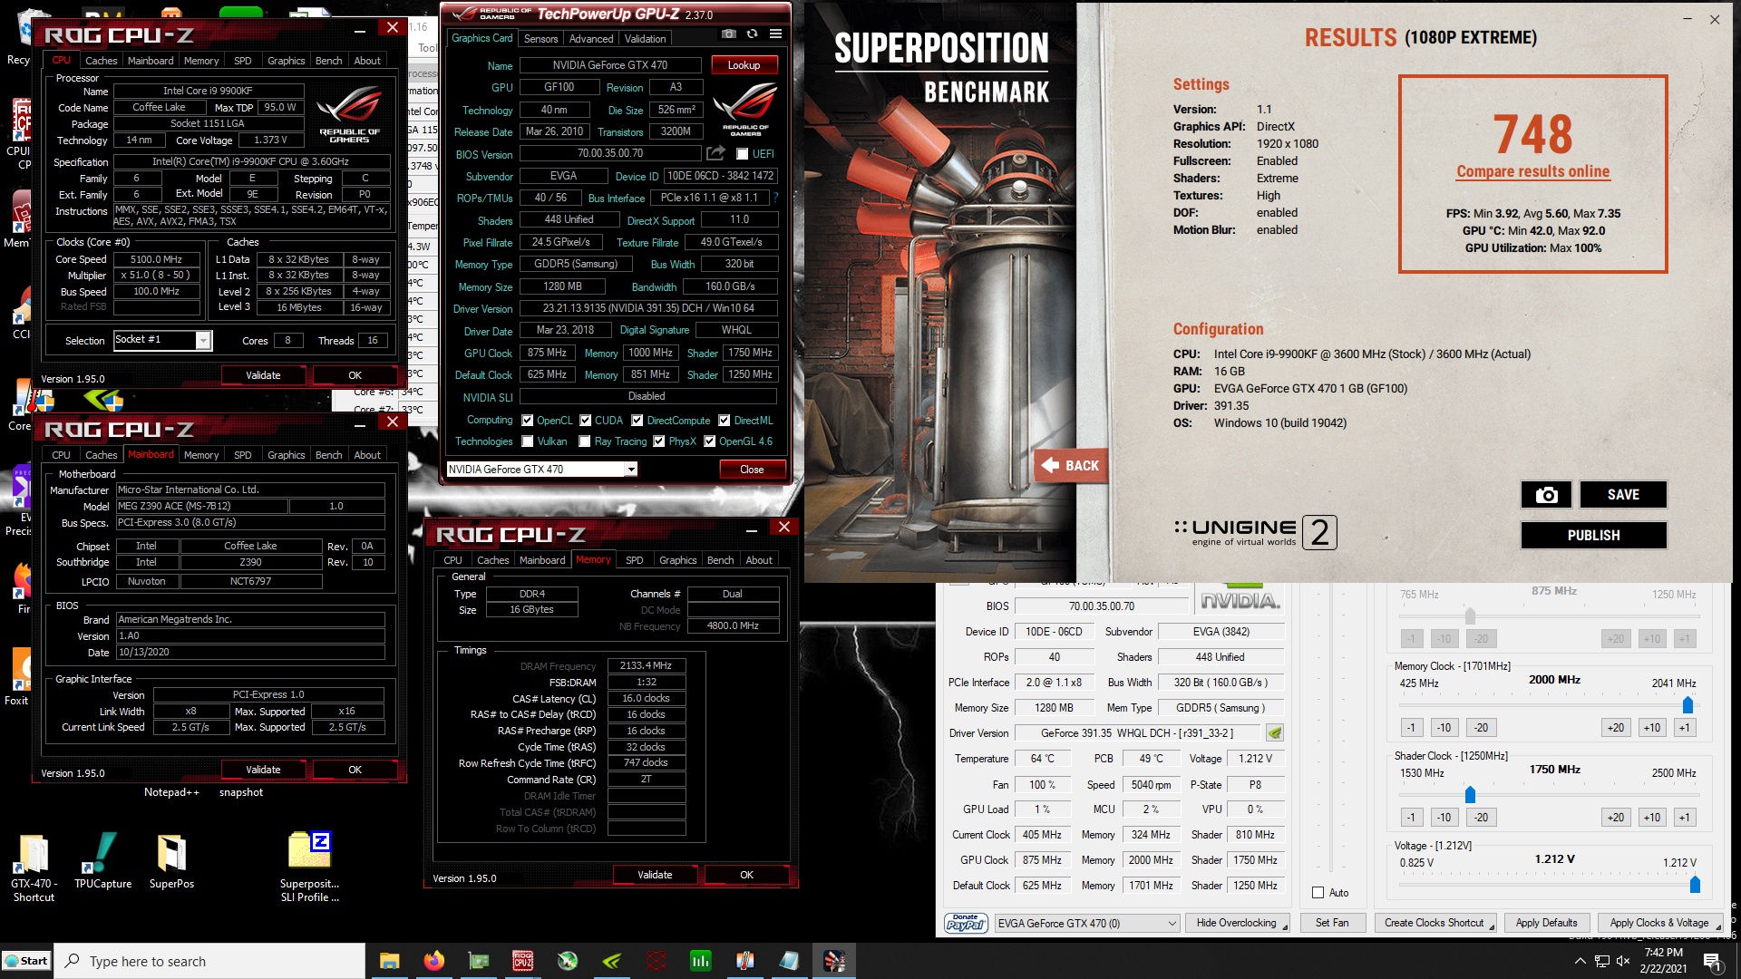Open the thermometer temperature taskbar app
Image resolution: width=1741 pixels, height=979 pixels.
[x=745, y=961]
